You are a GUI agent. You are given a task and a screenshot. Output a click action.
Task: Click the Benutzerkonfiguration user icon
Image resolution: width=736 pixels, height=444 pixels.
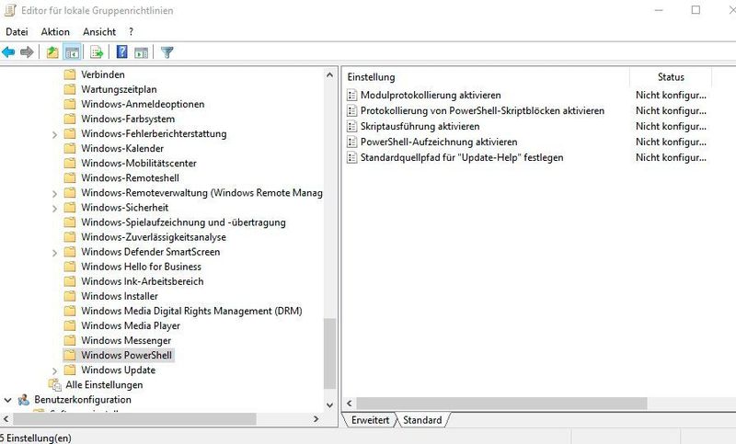24,400
